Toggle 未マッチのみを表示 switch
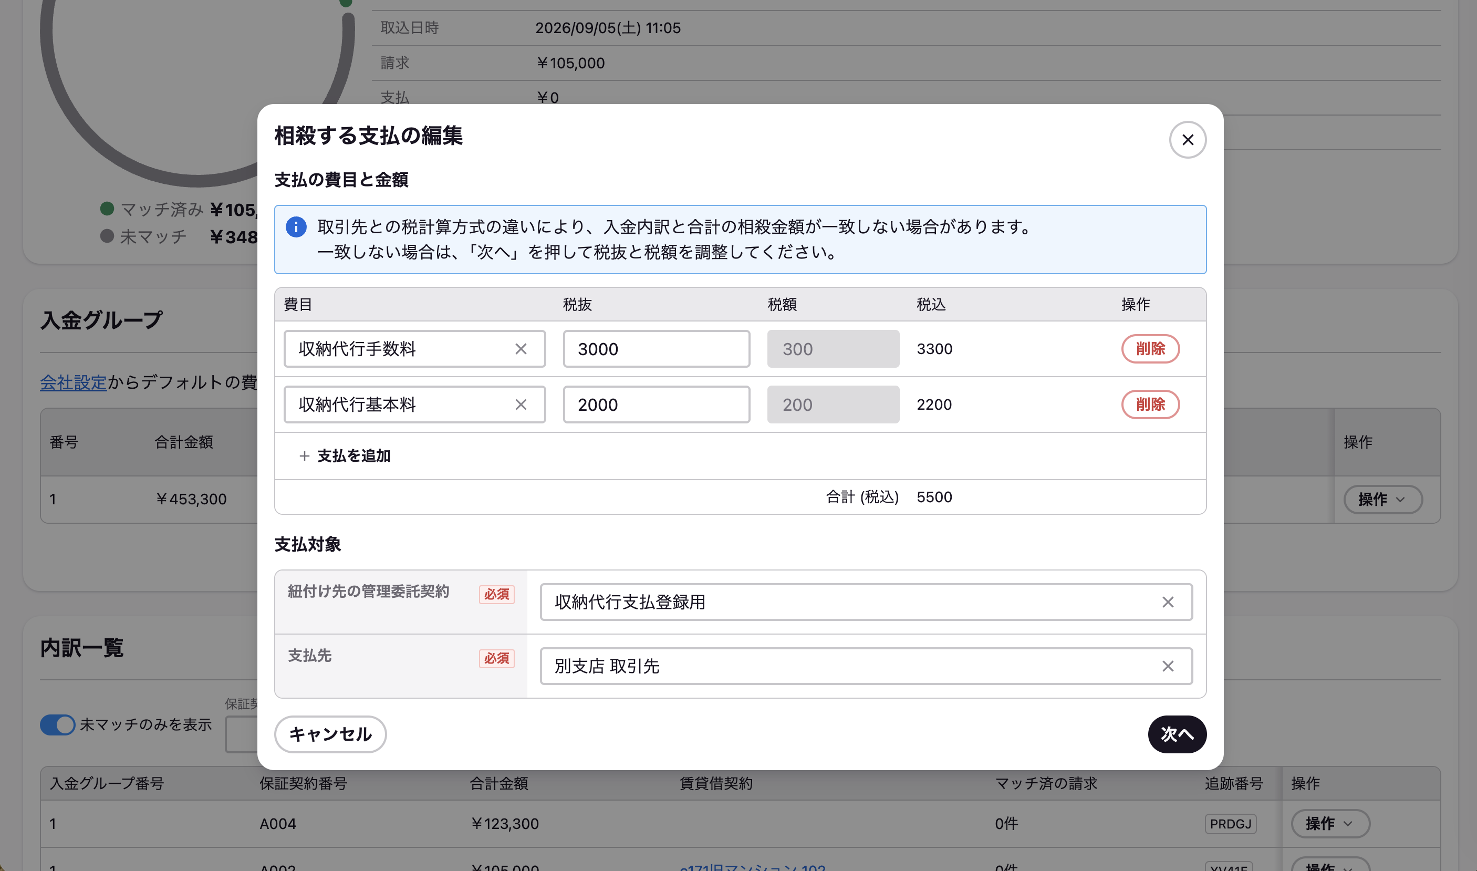1477x871 pixels. [x=57, y=725]
